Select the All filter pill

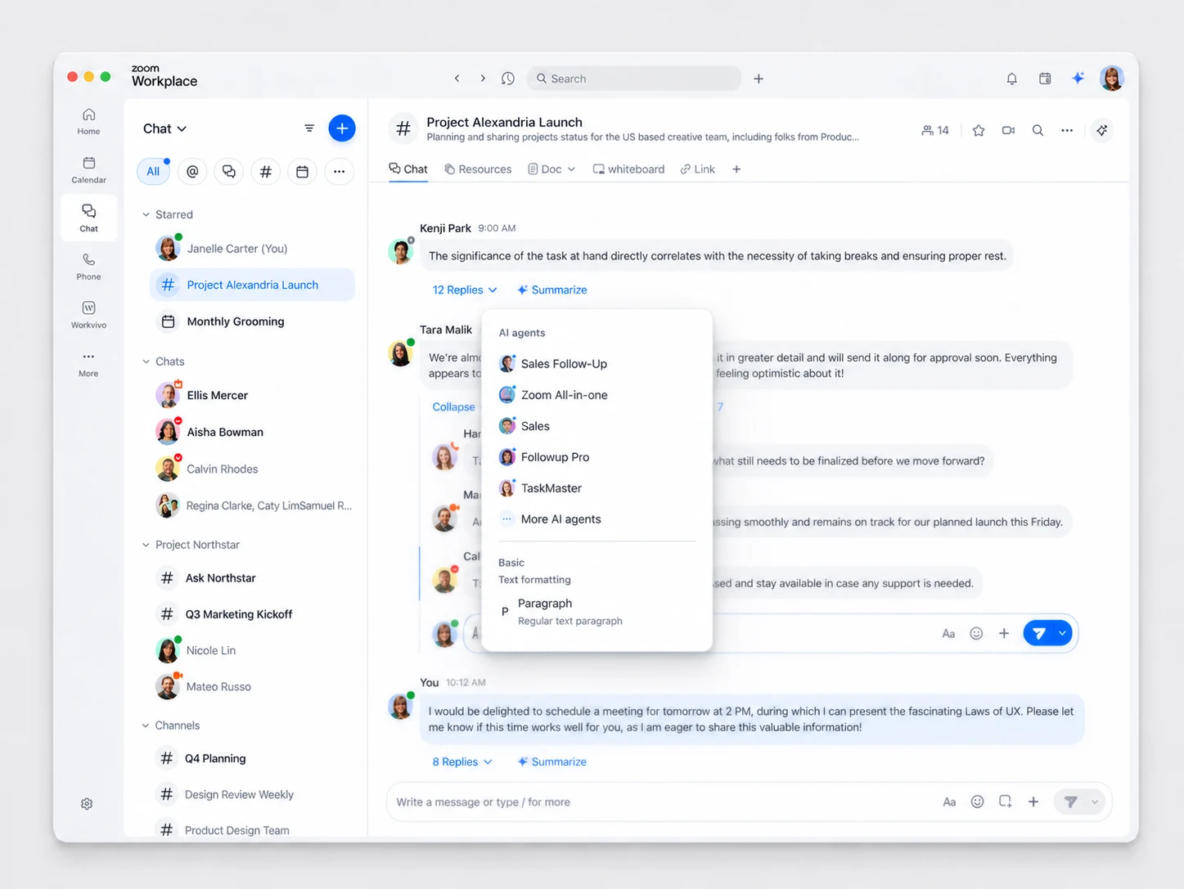pyautogui.click(x=153, y=172)
